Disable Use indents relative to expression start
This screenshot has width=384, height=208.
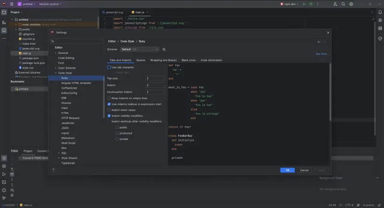[x=109, y=104]
